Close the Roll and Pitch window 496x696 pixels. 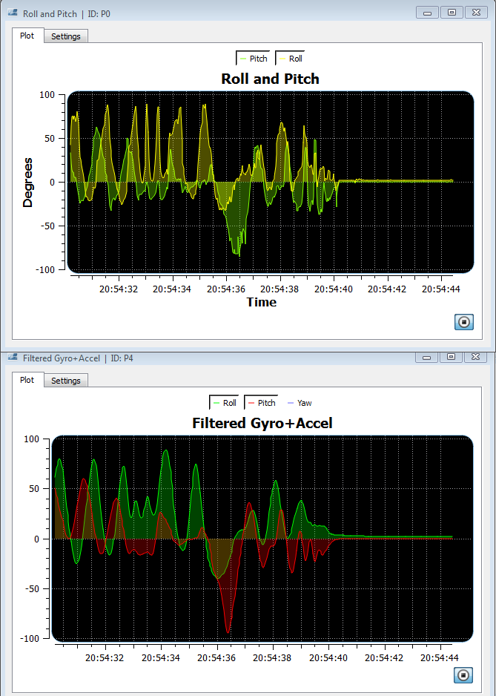click(475, 13)
